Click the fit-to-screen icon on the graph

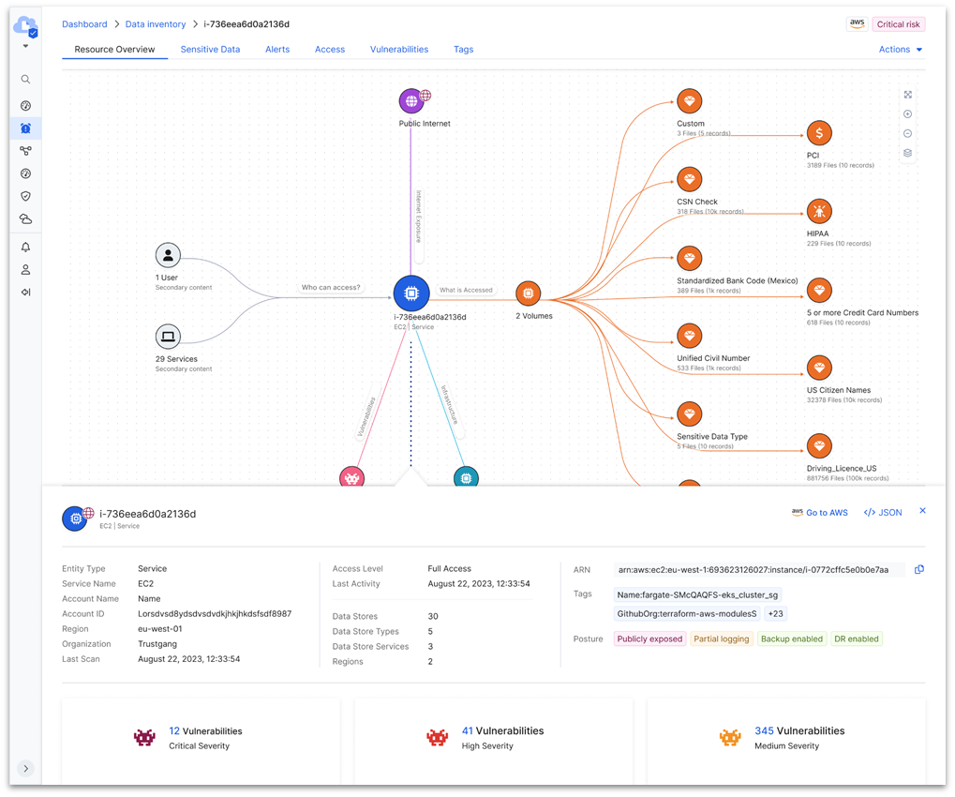(x=907, y=95)
